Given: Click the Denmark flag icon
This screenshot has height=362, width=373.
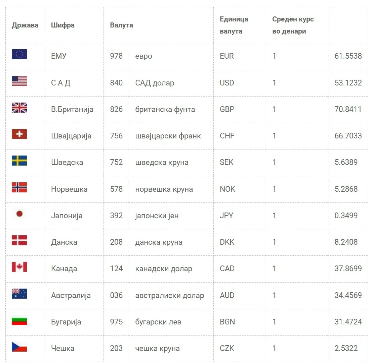Looking at the screenshot, I should coord(19,240).
